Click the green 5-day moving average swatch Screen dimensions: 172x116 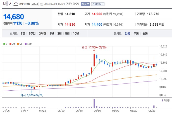tap(4, 44)
